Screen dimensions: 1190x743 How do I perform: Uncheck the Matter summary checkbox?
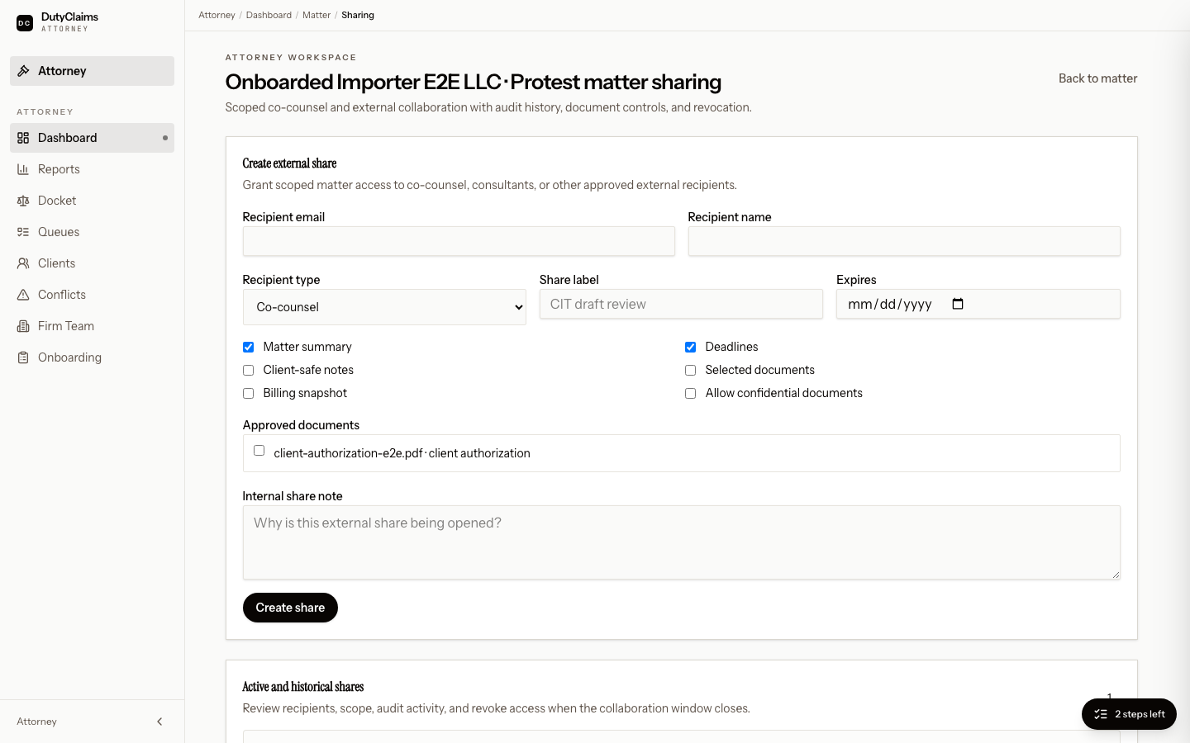pos(248,347)
